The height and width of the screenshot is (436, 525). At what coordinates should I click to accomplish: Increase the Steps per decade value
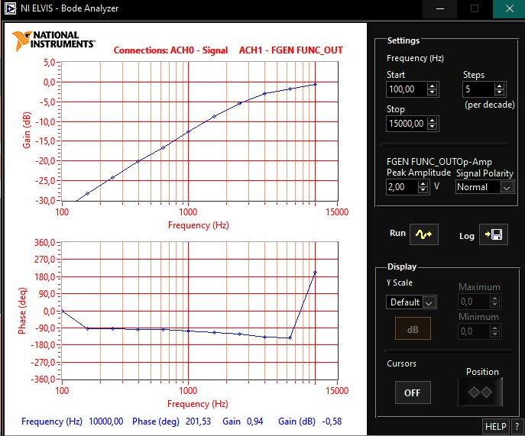click(499, 86)
